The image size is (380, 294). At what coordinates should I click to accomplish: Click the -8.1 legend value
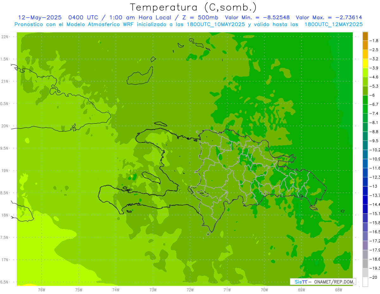[375, 122]
